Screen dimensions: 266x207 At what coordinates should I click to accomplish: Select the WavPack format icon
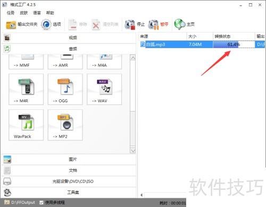(26, 122)
